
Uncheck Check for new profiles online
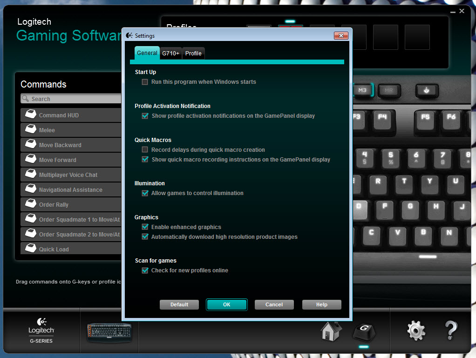pos(145,270)
